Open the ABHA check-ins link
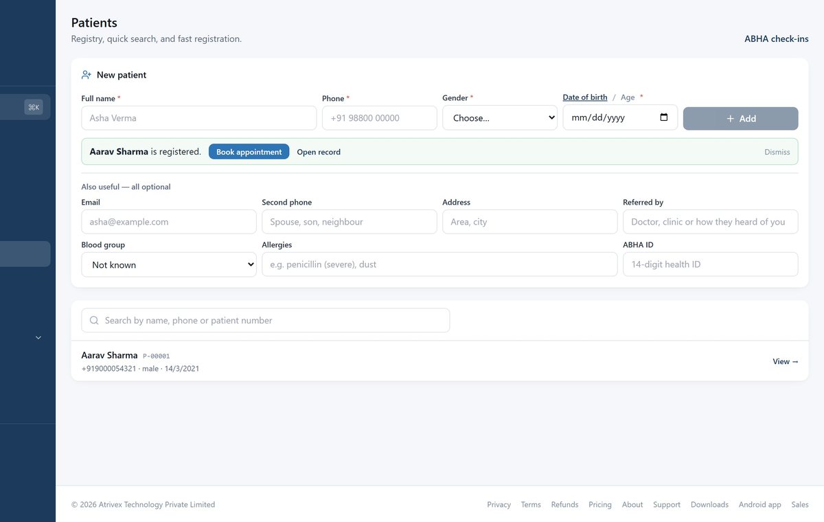This screenshot has width=824, height=522. (x=777, y=39)
